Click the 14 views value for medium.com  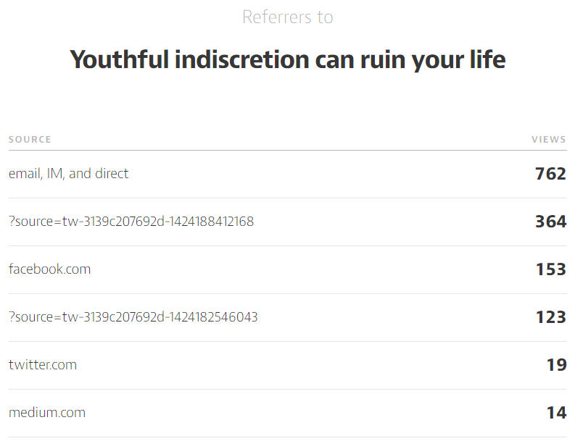(x=556, y=413)
